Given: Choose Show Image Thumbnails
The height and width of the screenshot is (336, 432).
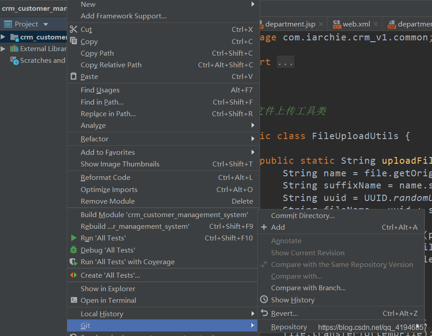Looking at the screenshot, I should (164, 164).
